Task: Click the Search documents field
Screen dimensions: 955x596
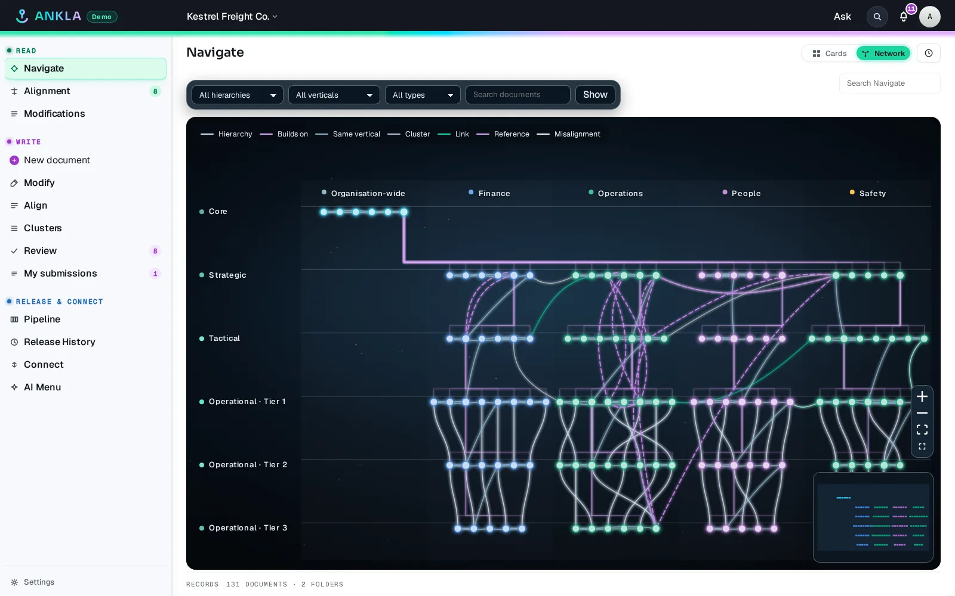Action: pyautogui.click(x=518, y=95)
